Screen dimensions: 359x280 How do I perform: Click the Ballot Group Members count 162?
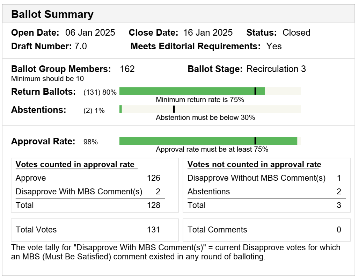click(127, 69)
